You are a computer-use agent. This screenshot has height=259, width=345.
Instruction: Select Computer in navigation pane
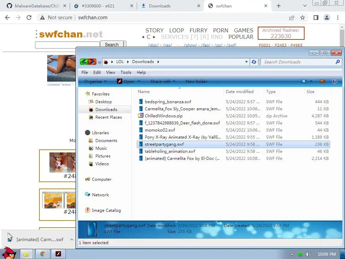[101, 179]
